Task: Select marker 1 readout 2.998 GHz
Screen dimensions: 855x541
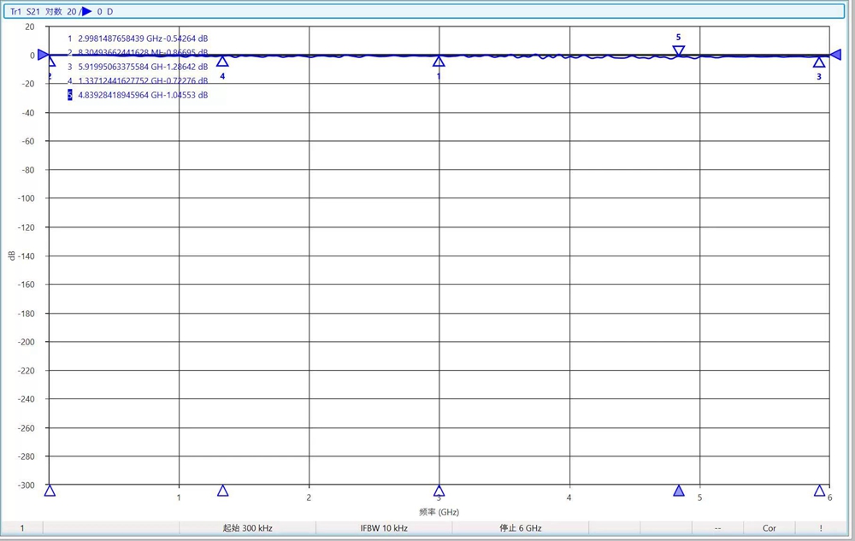Action: coord(138,38)
